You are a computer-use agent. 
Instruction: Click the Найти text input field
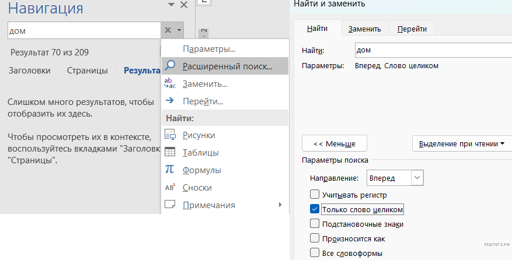(432, 51)
